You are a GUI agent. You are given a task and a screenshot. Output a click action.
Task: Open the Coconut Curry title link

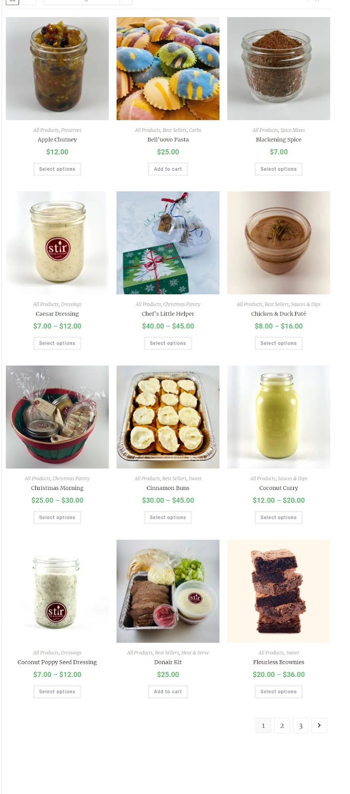tap(279, 488)
